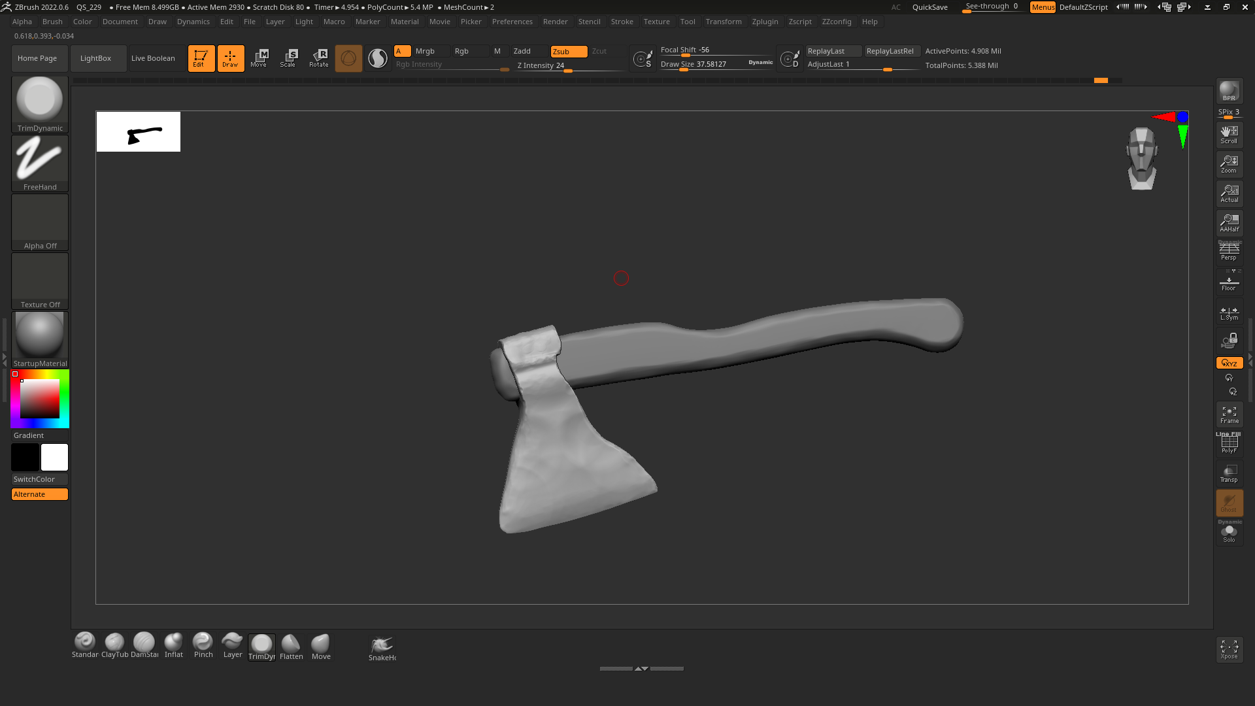Viewport: 1255px width, 706px height.
Task: Open the Alpha Off selector
Action: click(40, 222)
